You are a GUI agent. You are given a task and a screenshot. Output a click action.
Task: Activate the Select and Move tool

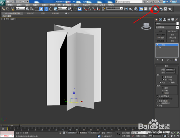46,9
